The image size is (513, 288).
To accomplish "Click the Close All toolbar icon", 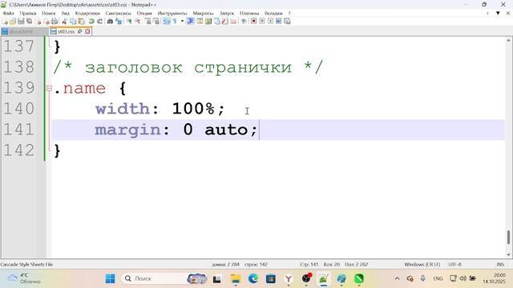I will tap(46, 22).
